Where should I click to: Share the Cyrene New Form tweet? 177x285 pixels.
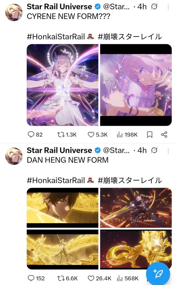[x=164, y=134]
